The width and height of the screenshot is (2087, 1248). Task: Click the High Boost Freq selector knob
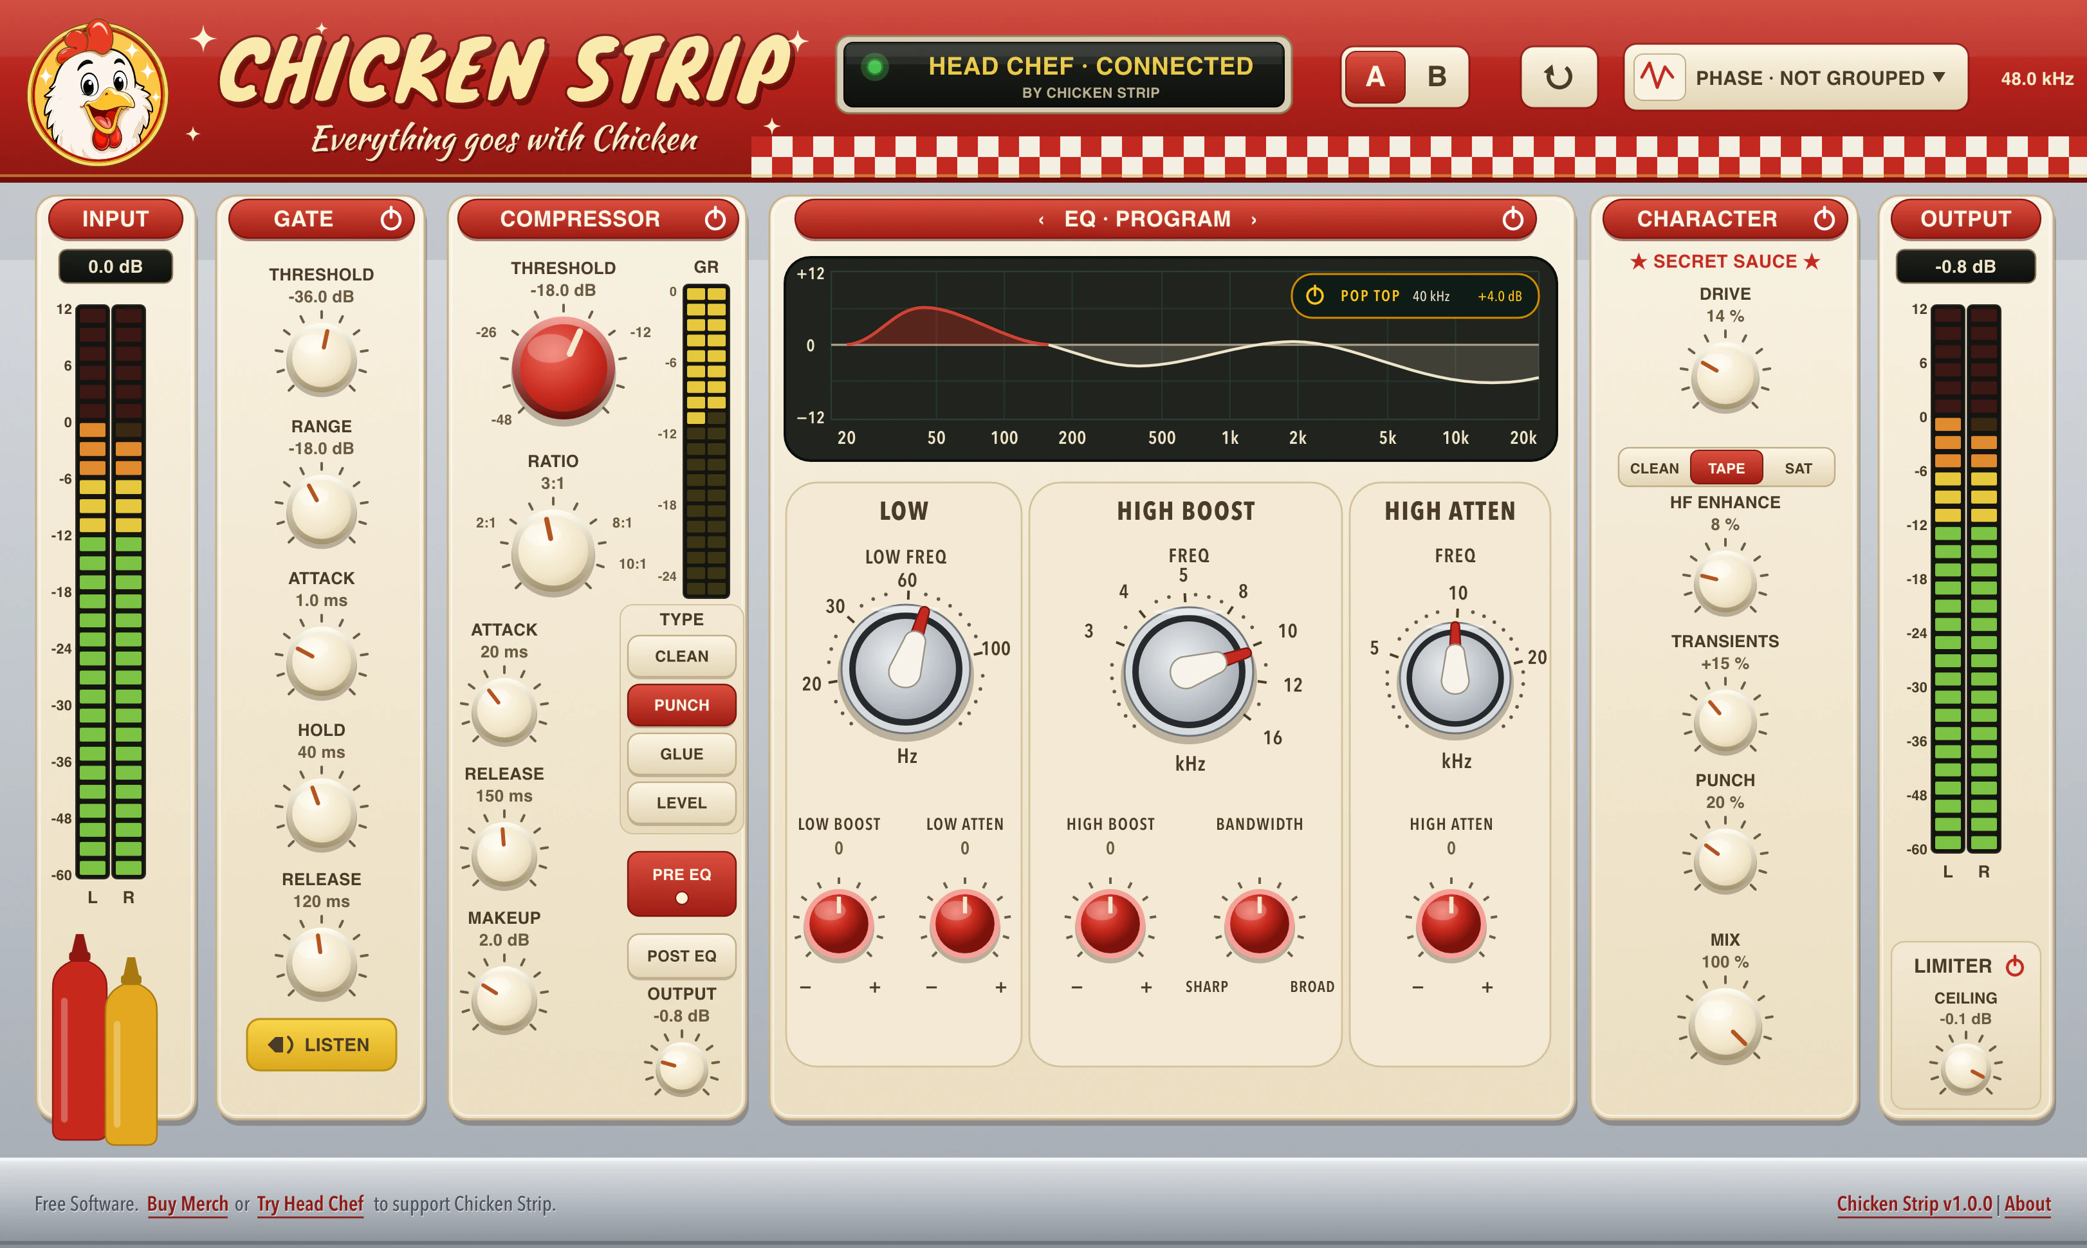pyautogui.click(x=1188, y=674)
